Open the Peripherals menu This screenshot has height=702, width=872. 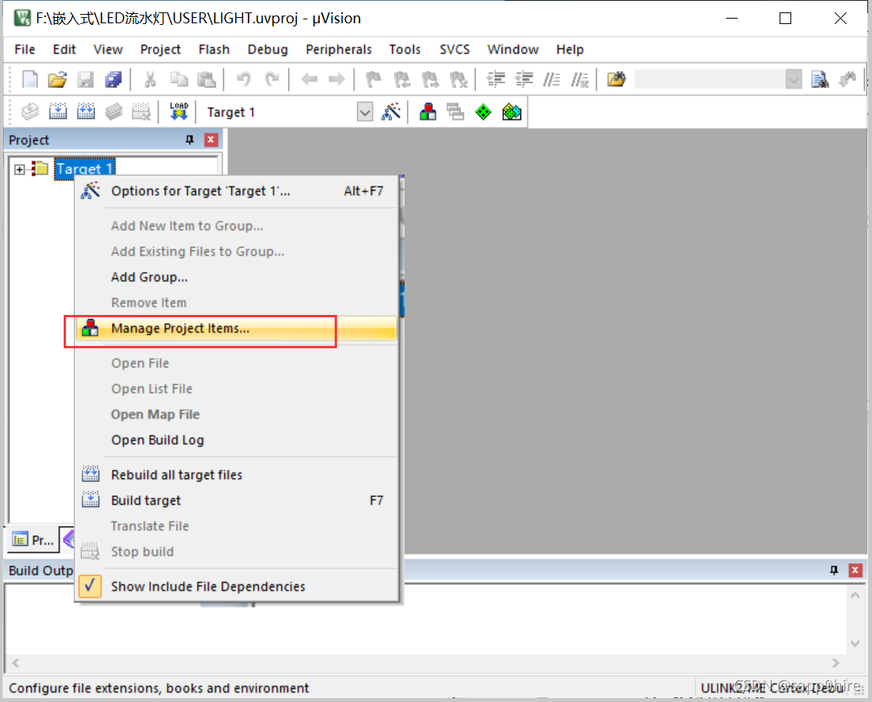coord(338,50)
